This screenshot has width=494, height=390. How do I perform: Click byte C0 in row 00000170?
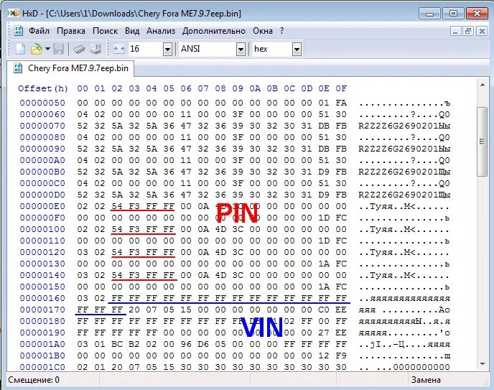click(324, 310)
